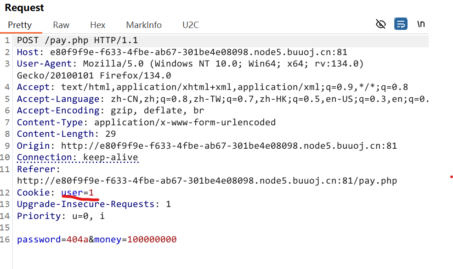Click the money value 100000000
Screen dimensions: 453x269
coord(152,240)
